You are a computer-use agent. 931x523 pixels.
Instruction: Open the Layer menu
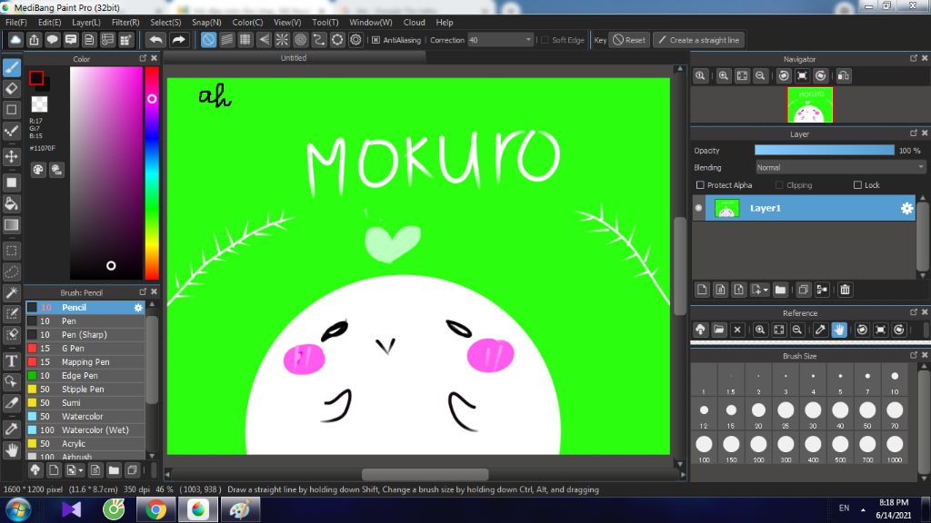click(86, 23)
